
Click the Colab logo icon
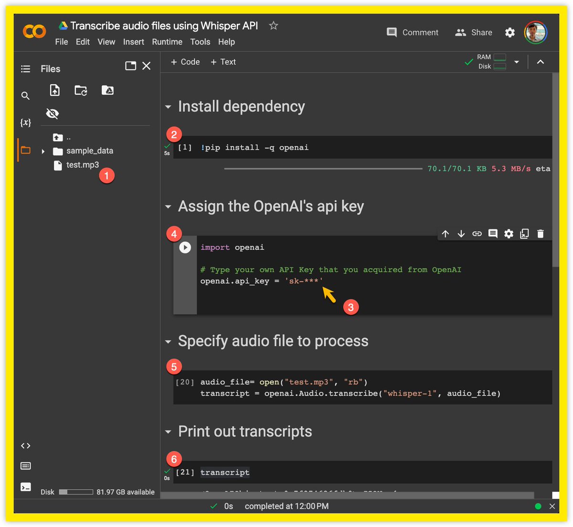(x=34, y=32)
